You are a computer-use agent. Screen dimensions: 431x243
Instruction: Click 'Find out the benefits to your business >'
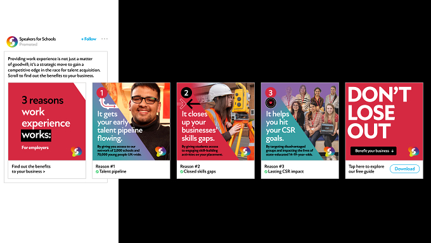point(31,169)
